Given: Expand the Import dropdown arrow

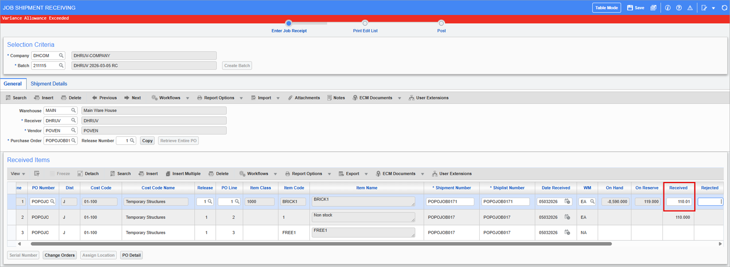Looking at the screenshot, I should (278, 98).
